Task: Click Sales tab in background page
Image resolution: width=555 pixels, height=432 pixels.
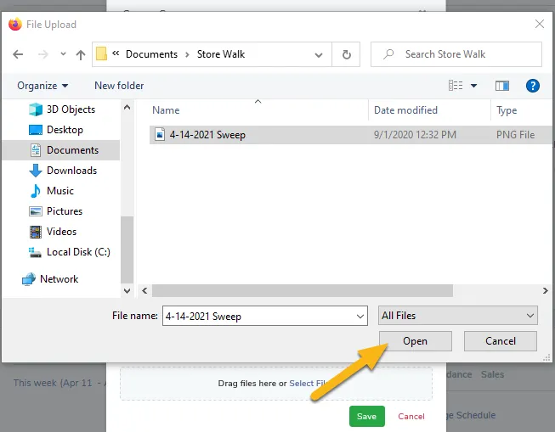Action: (x=492, y=374)
